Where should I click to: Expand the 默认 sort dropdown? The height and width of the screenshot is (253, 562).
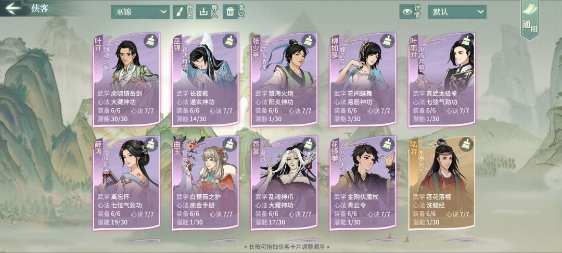[x=457, y=12]
